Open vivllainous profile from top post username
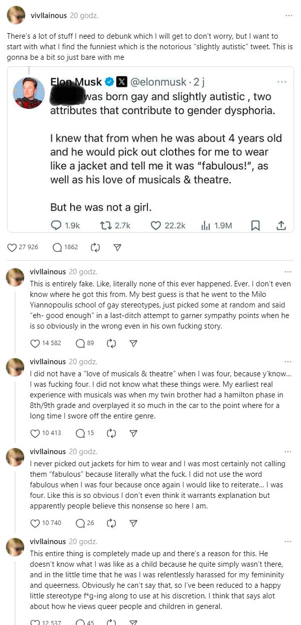Image resolution: width=301 pixels, height=625 pixels. coord(49,16)
